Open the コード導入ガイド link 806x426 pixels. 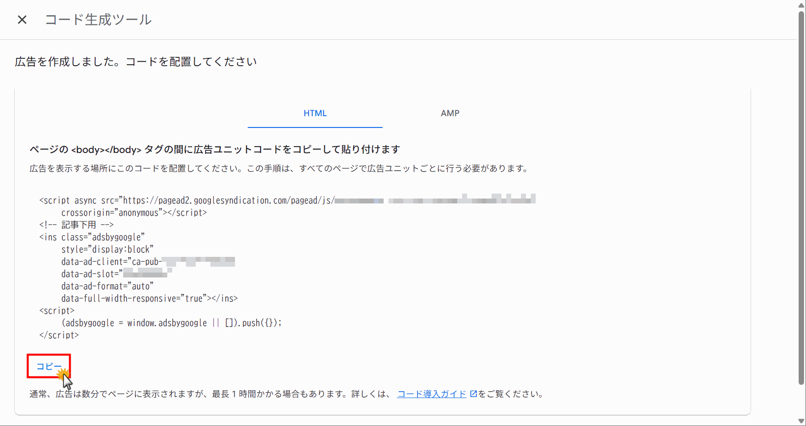click(x=432, y=394)
